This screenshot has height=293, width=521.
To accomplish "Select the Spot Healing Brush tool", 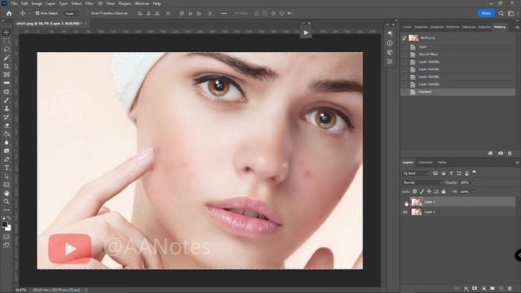I will (7, 92).
